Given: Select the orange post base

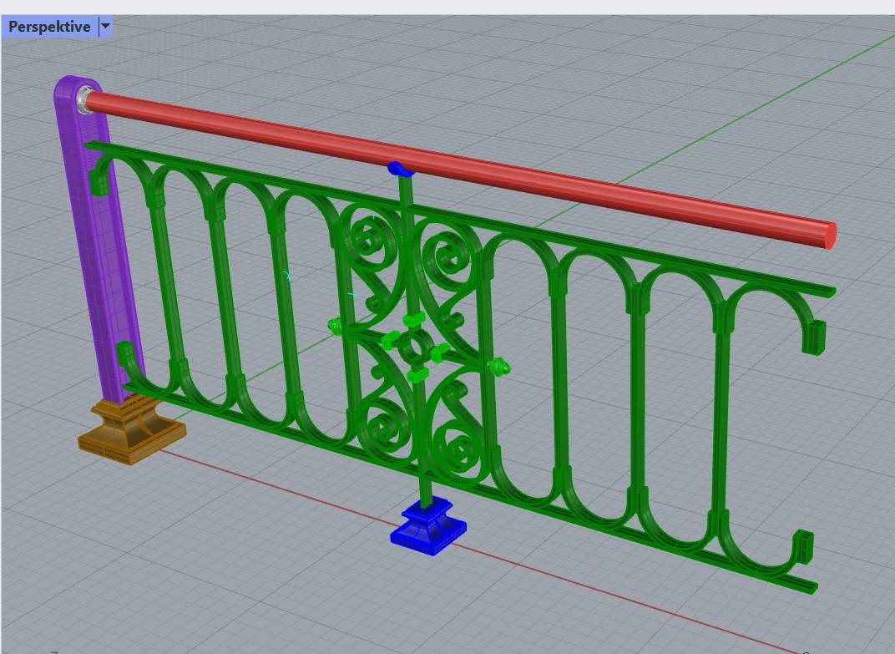Looking at the screenshot, I should point(132,430).
